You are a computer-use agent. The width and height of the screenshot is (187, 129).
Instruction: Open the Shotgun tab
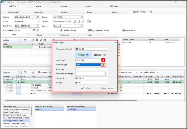pyautogui.click(x=115, y=12)
